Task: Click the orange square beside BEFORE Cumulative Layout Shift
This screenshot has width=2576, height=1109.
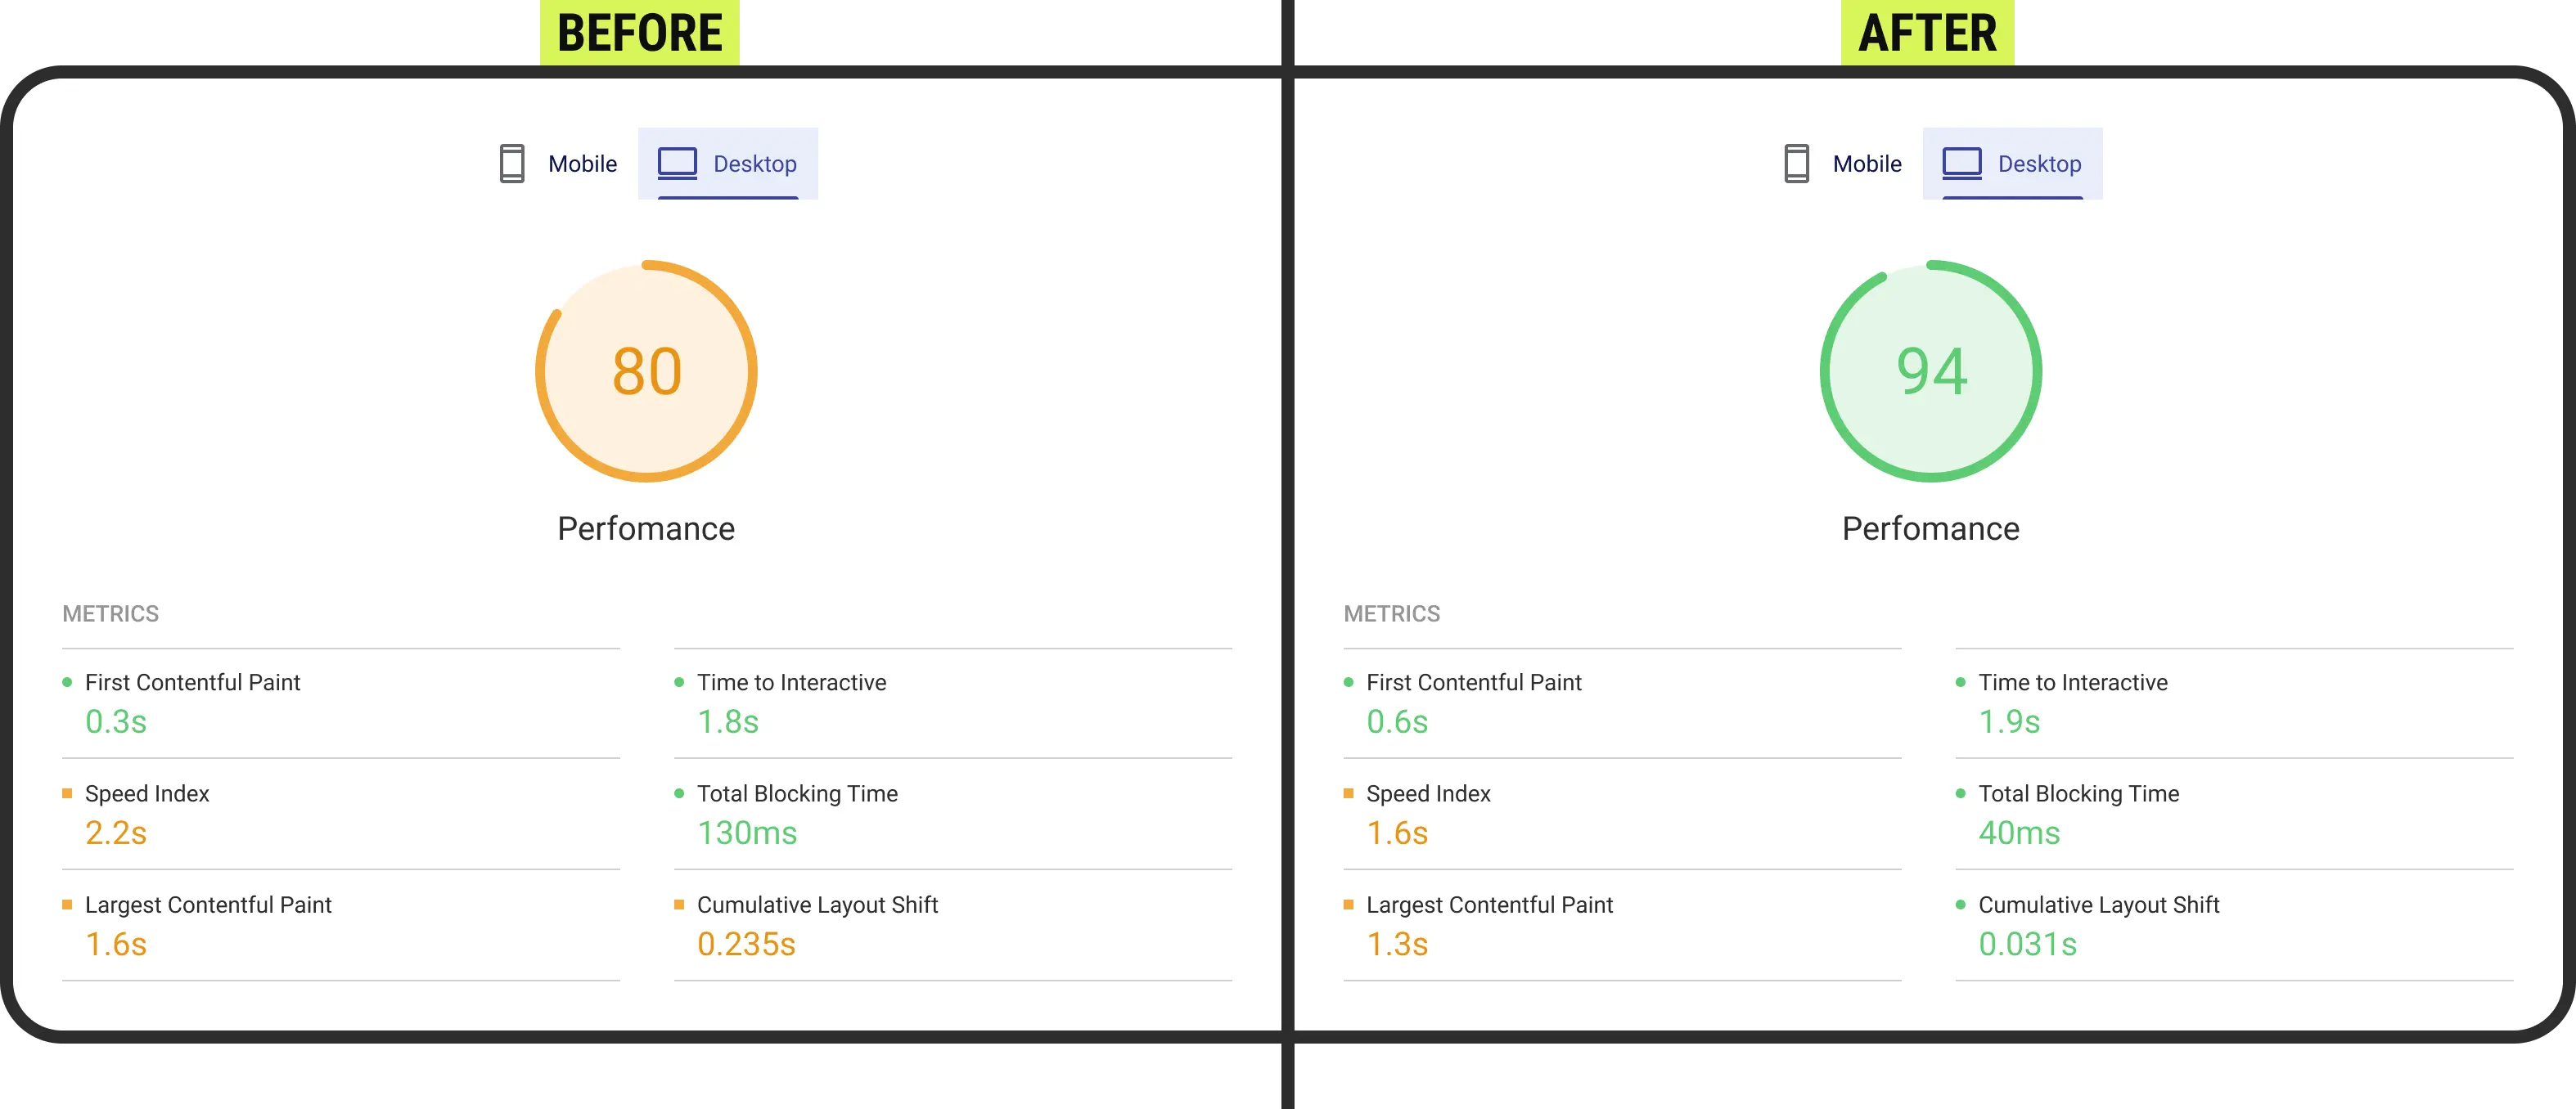Action: coord(679,905)
